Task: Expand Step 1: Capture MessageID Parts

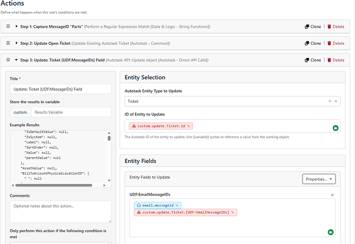Action: (17, 26)
